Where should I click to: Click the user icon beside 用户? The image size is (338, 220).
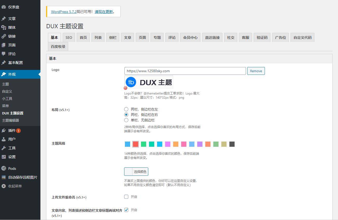[4, 139]
